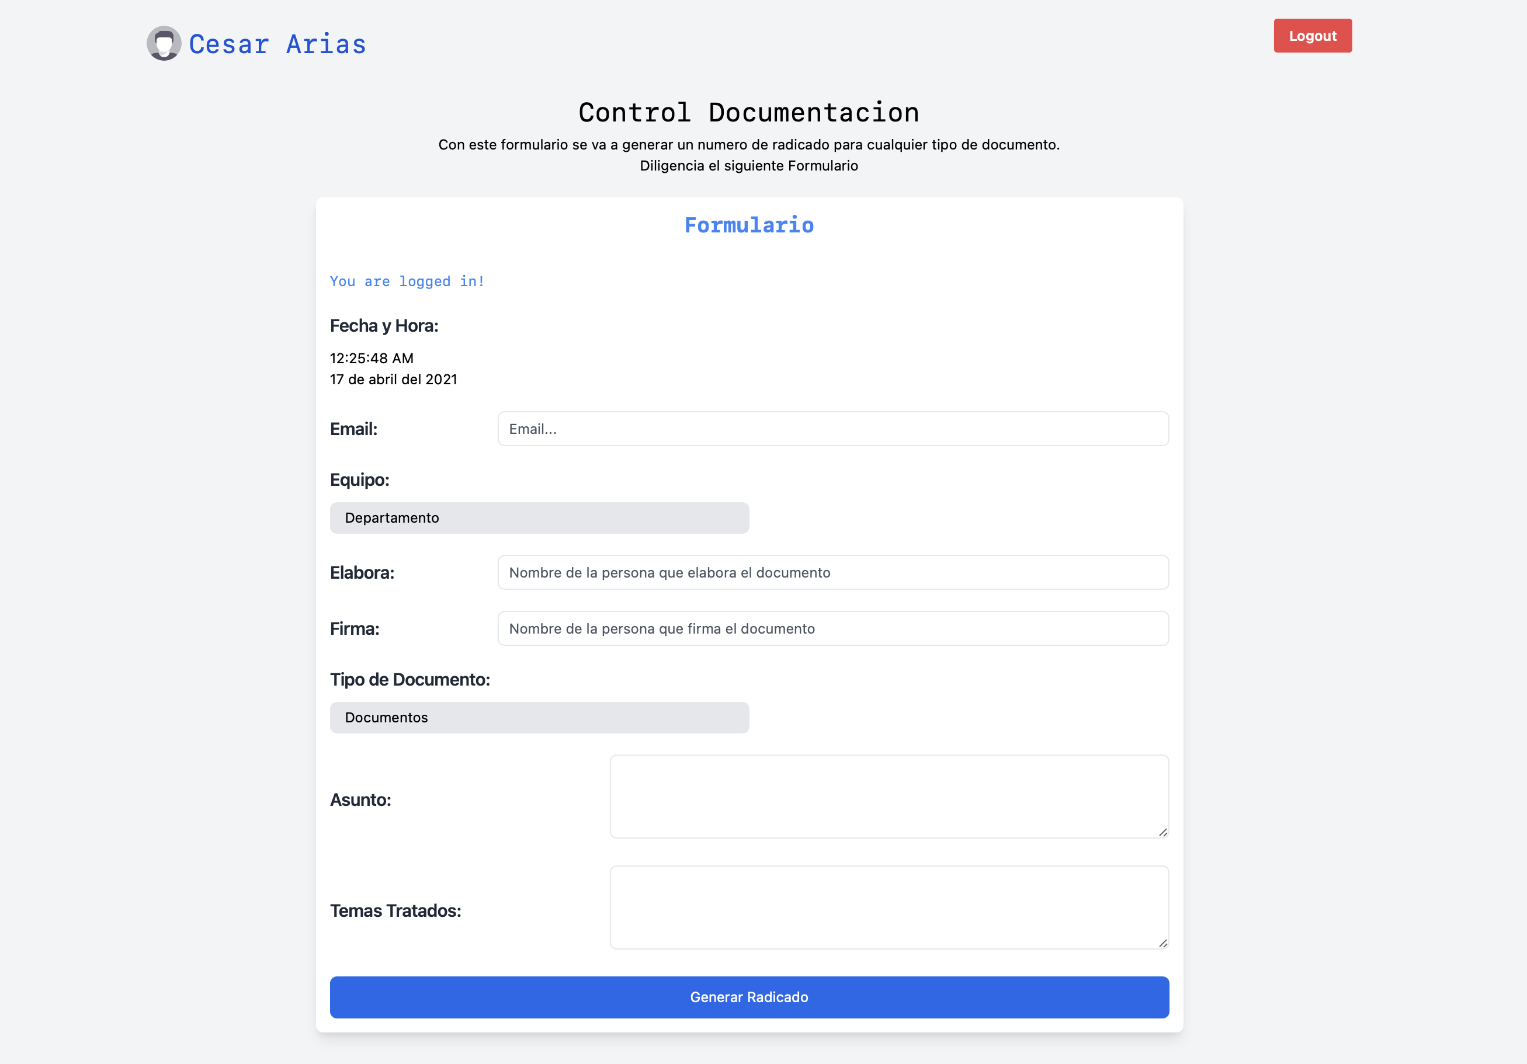Screen dimensions: 1527x1064
Task: Click the Cesar Arias avatar logo
Action: click(164, 44)
